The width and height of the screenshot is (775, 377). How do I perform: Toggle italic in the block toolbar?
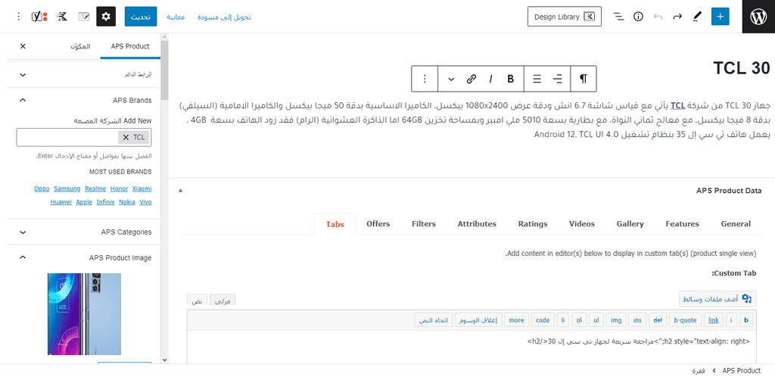click(490, 79)
